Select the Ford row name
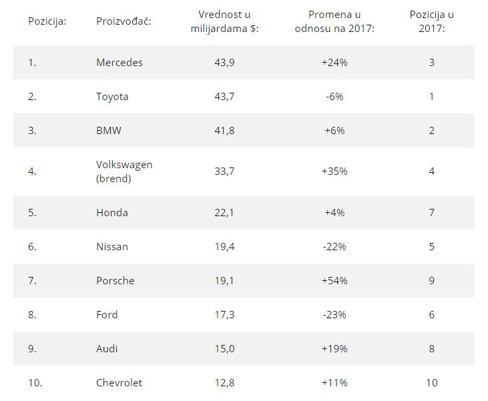The width and height of the screenshot is (488, 401). (107, 315)
